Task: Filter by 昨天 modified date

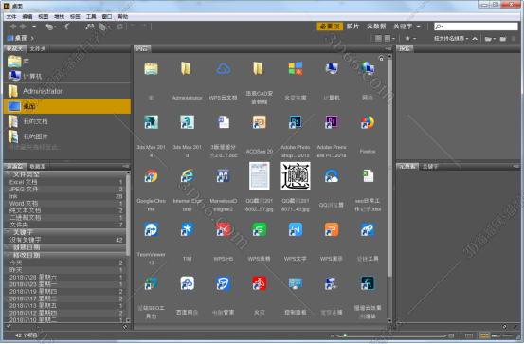Action: (65, 270)
